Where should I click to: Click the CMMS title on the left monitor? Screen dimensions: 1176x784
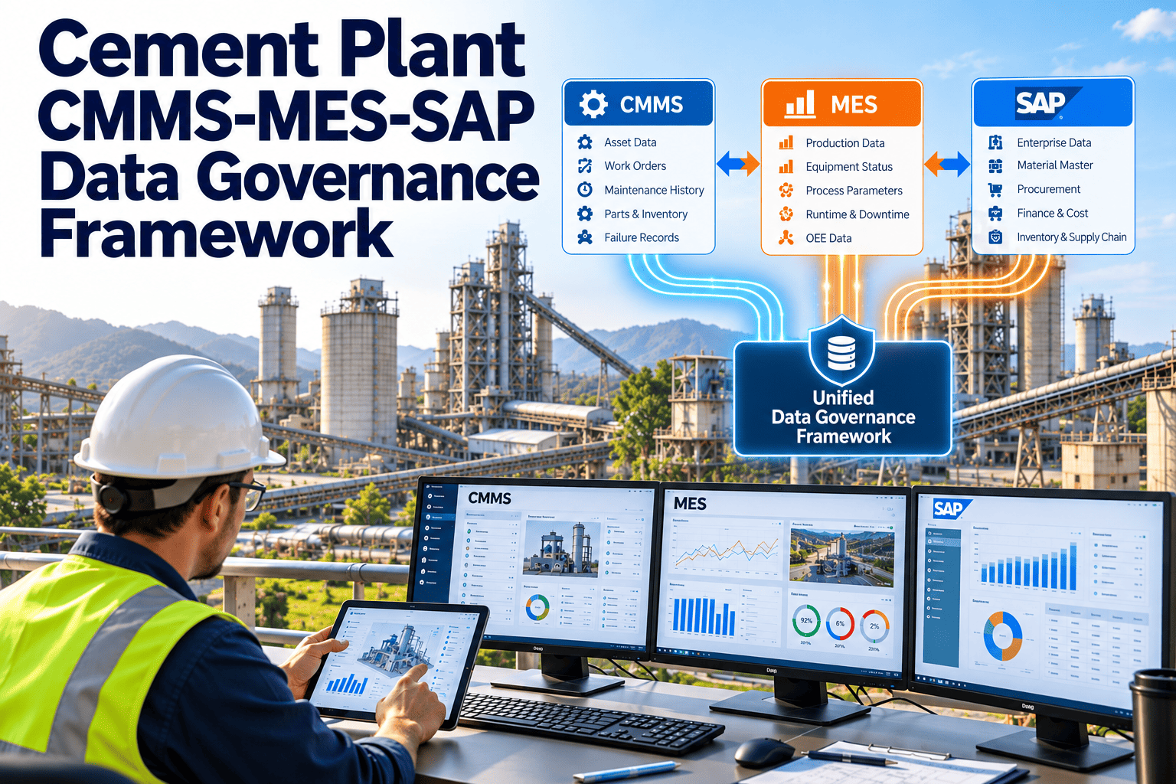(489, 498)
